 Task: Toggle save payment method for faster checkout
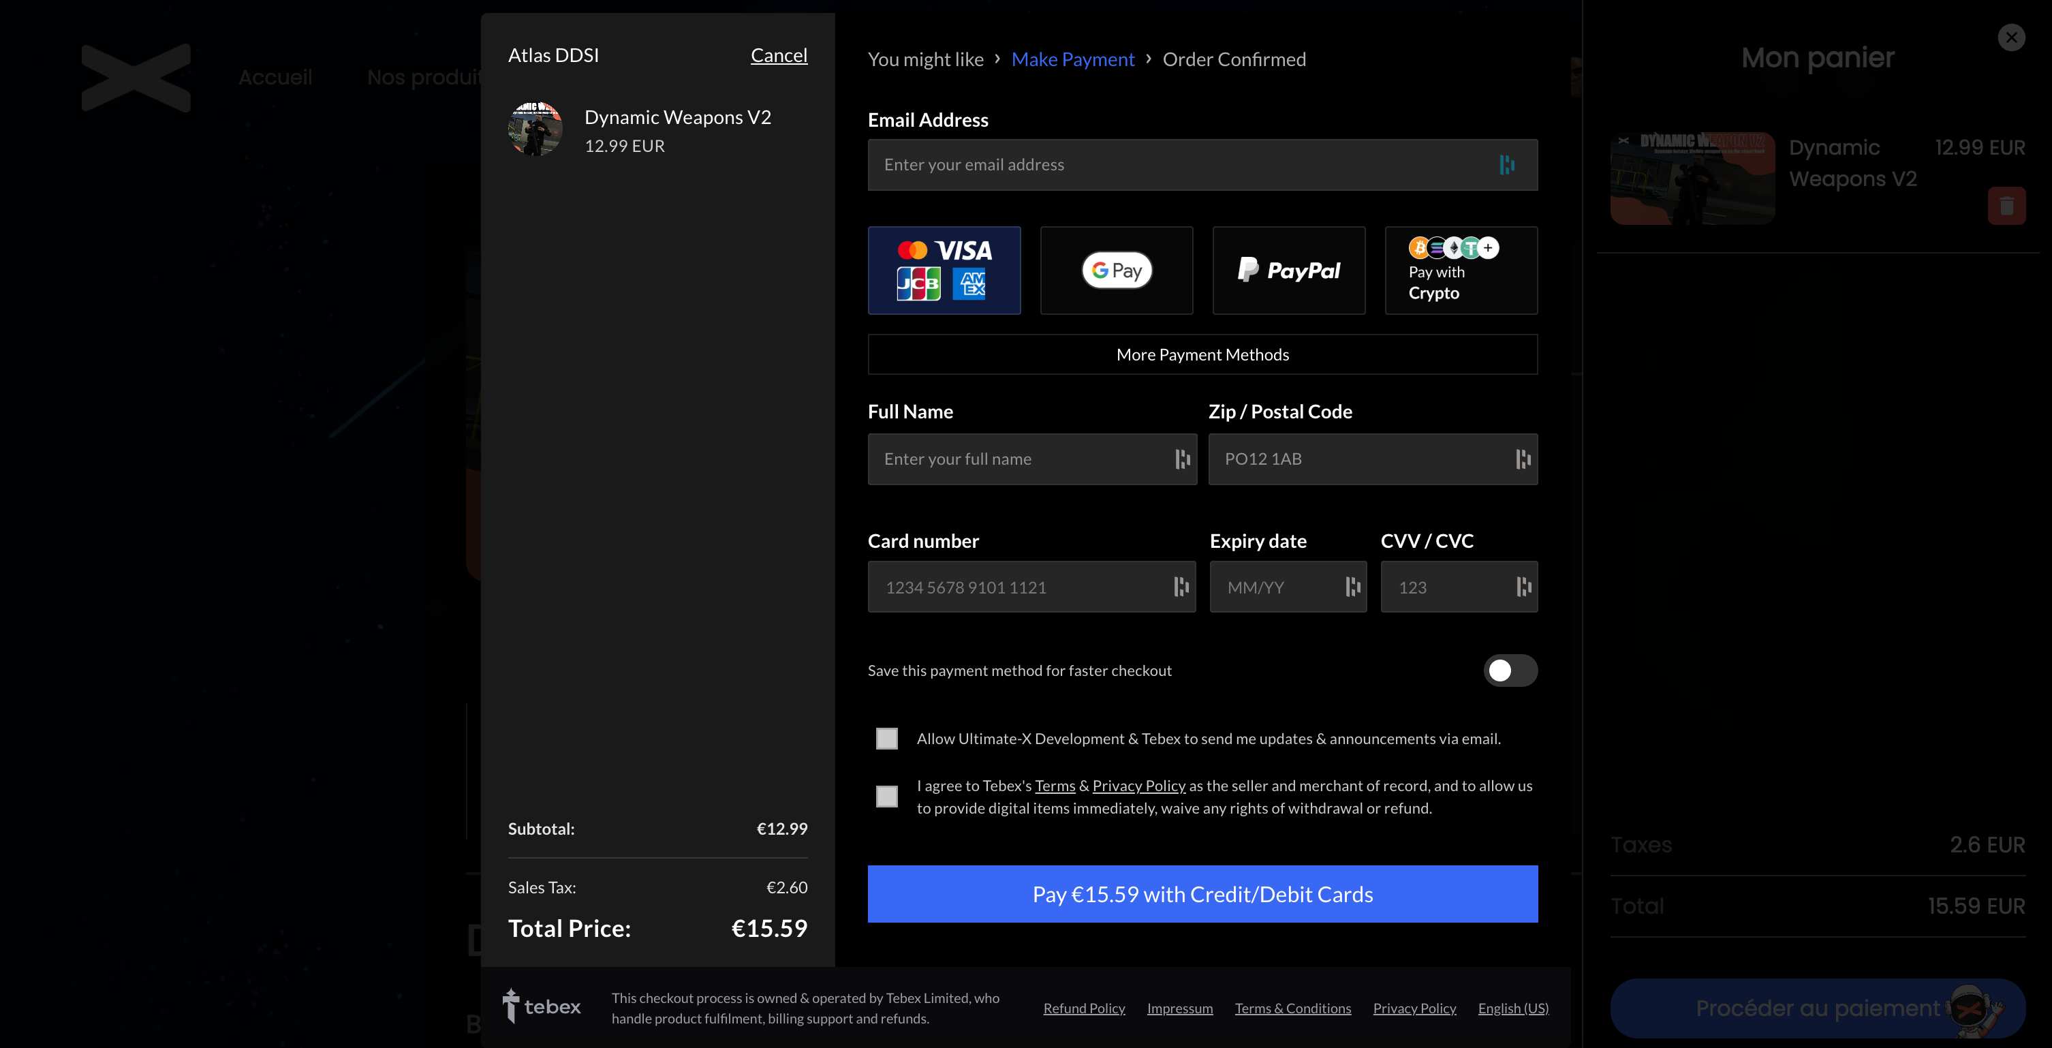tap(1510, 671)
